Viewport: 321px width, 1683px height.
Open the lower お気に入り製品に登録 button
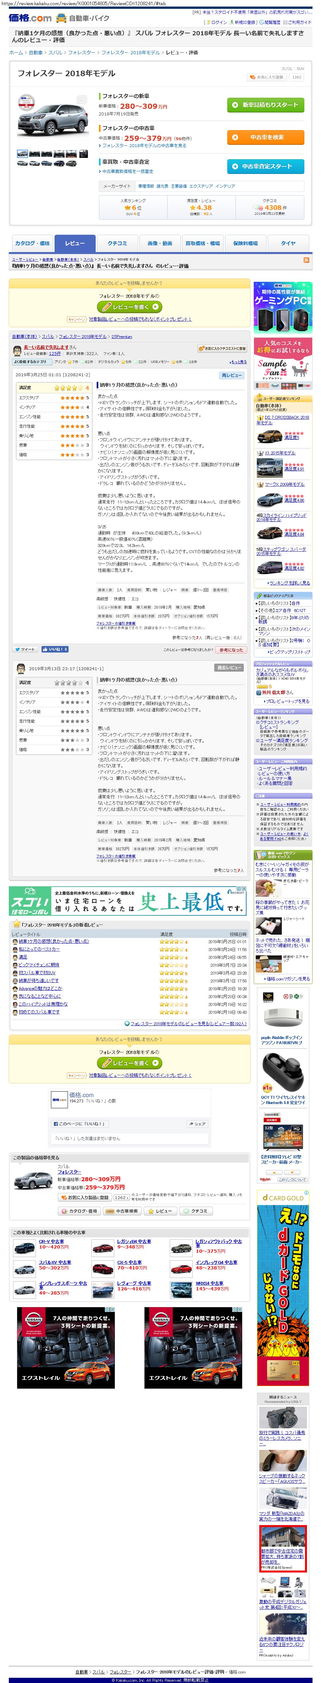85,1198
